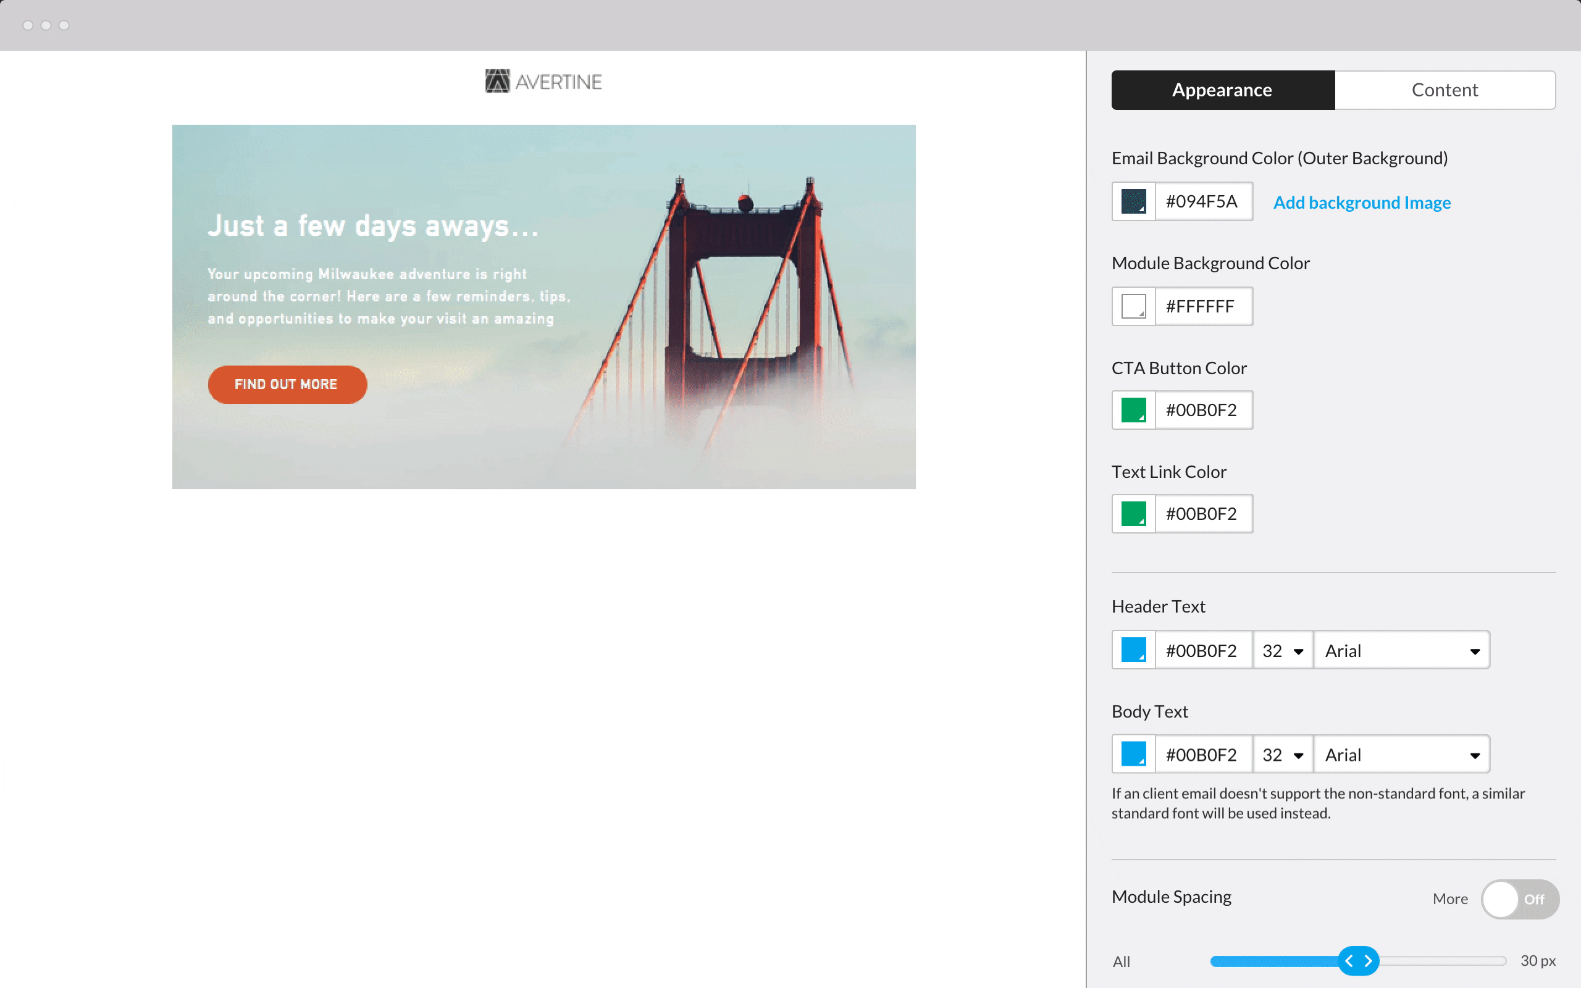Image resolution: width=1581 pixels, height=988 pixels.
Task: Open Header Text blue color swatch
Action: (1133, 650)
